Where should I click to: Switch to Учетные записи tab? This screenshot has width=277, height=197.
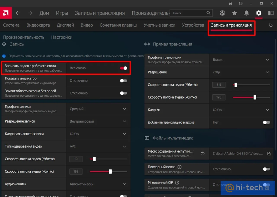(x=159, y=25)
